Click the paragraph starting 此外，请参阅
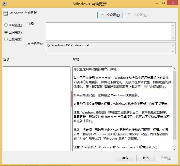The width and height of the screenshot is (180, 166). [121, 134]
